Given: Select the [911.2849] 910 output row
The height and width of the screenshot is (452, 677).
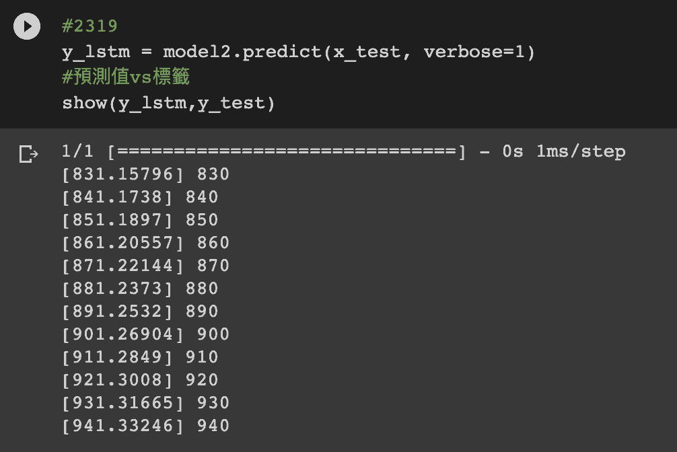Looking at the screenshot, I should (x=140, y=357).
